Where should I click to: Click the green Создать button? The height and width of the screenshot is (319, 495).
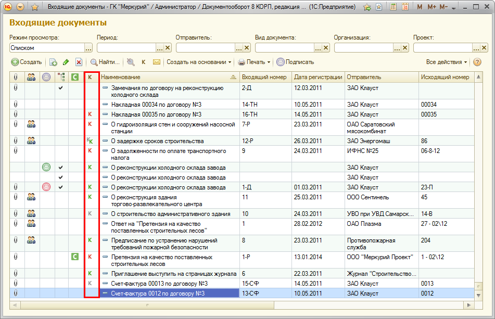point(27,62)
